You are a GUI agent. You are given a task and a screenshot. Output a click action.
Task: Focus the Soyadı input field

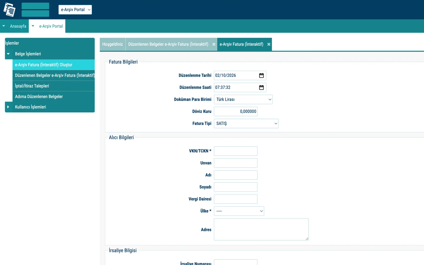[x=236, y=187]
